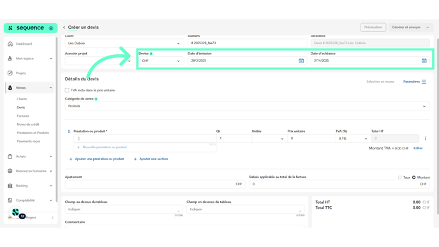The image size is (439, 247).
Task: Open the date d'émission calendar icon
Action: coord(301,61)
